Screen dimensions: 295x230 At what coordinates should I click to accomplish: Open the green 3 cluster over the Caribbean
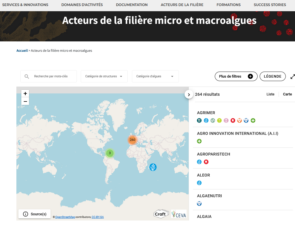point(110,153)
